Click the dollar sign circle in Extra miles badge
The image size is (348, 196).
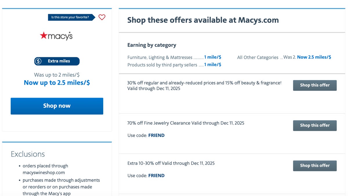38,61
